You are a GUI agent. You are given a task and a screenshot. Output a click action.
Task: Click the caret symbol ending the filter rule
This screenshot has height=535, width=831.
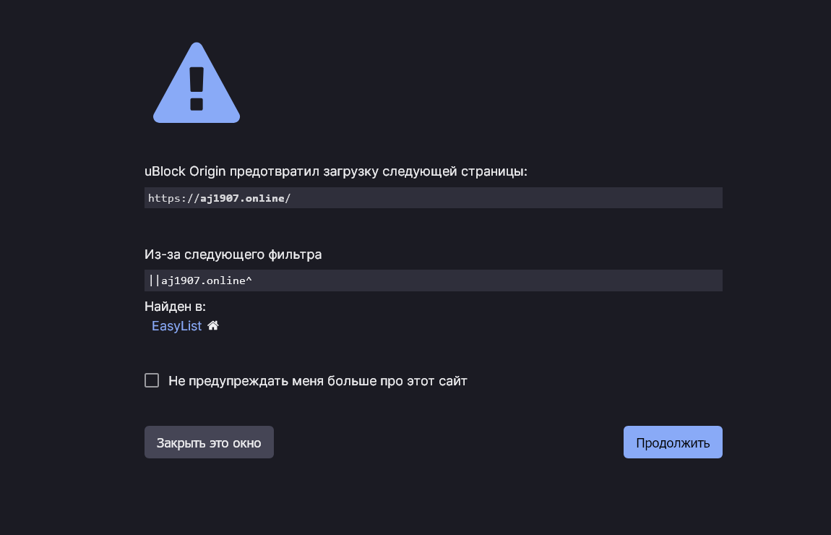(249, 281)
